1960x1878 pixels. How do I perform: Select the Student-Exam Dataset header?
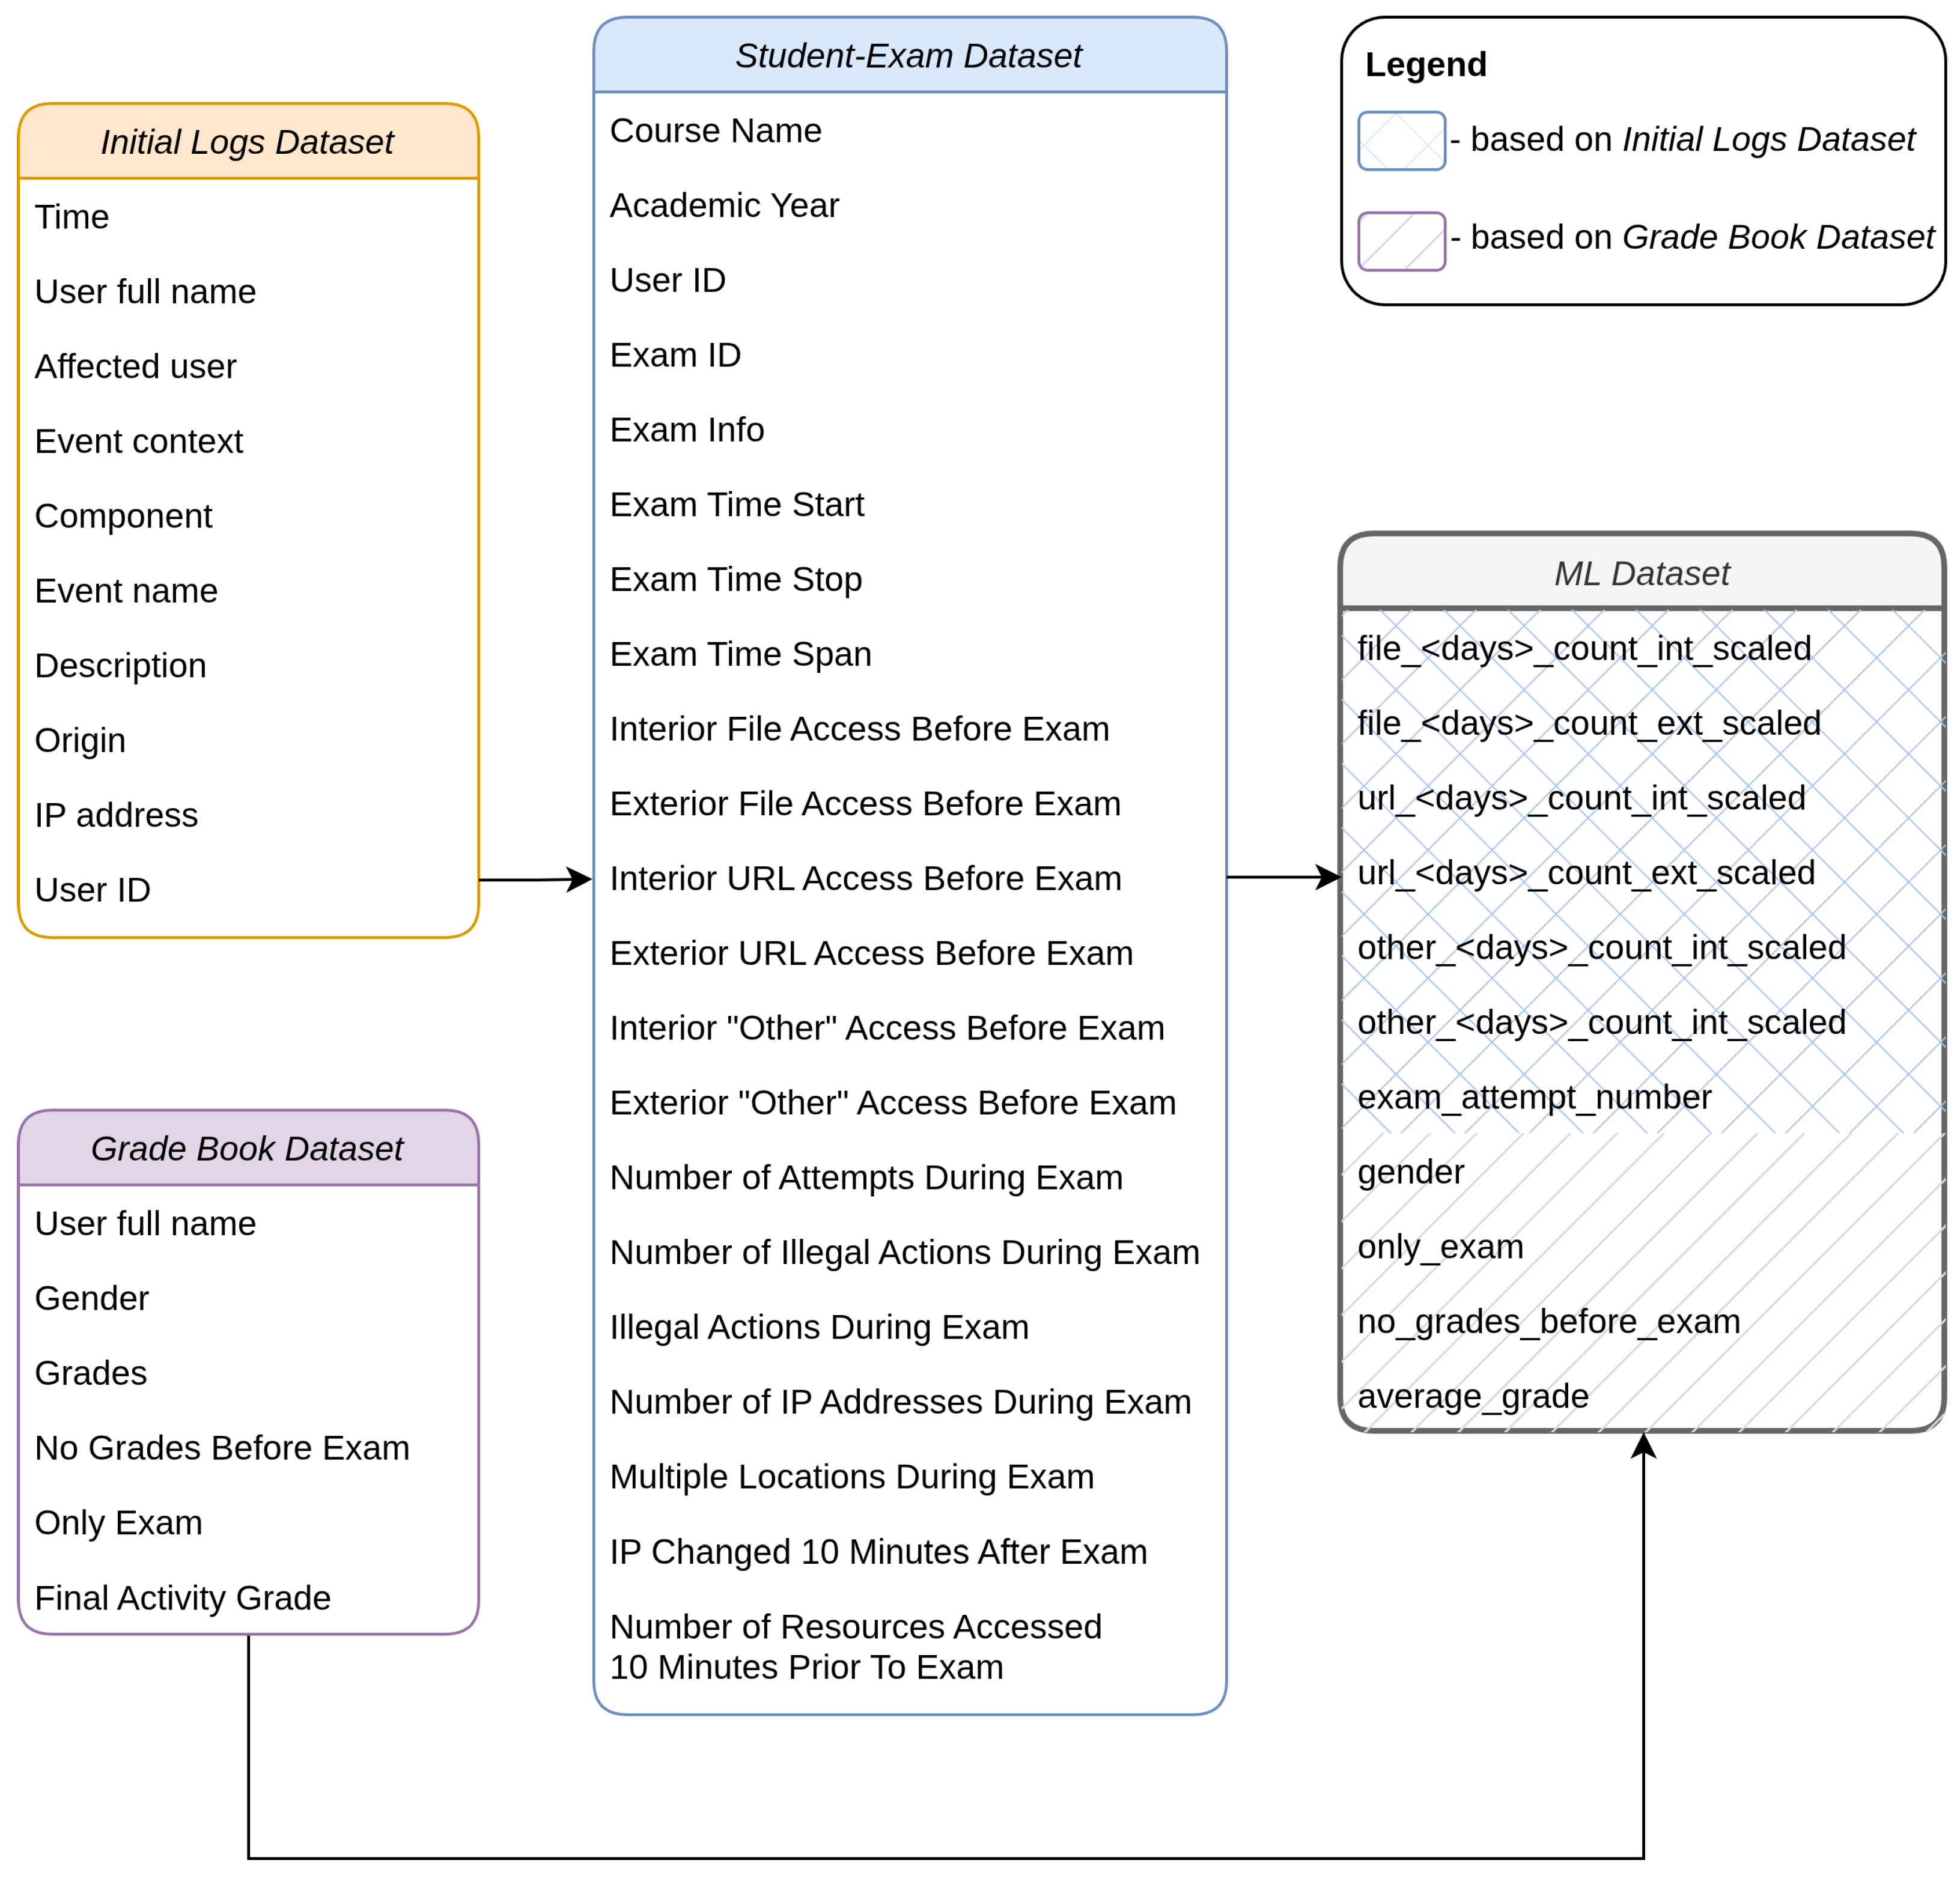pos(908,56)
